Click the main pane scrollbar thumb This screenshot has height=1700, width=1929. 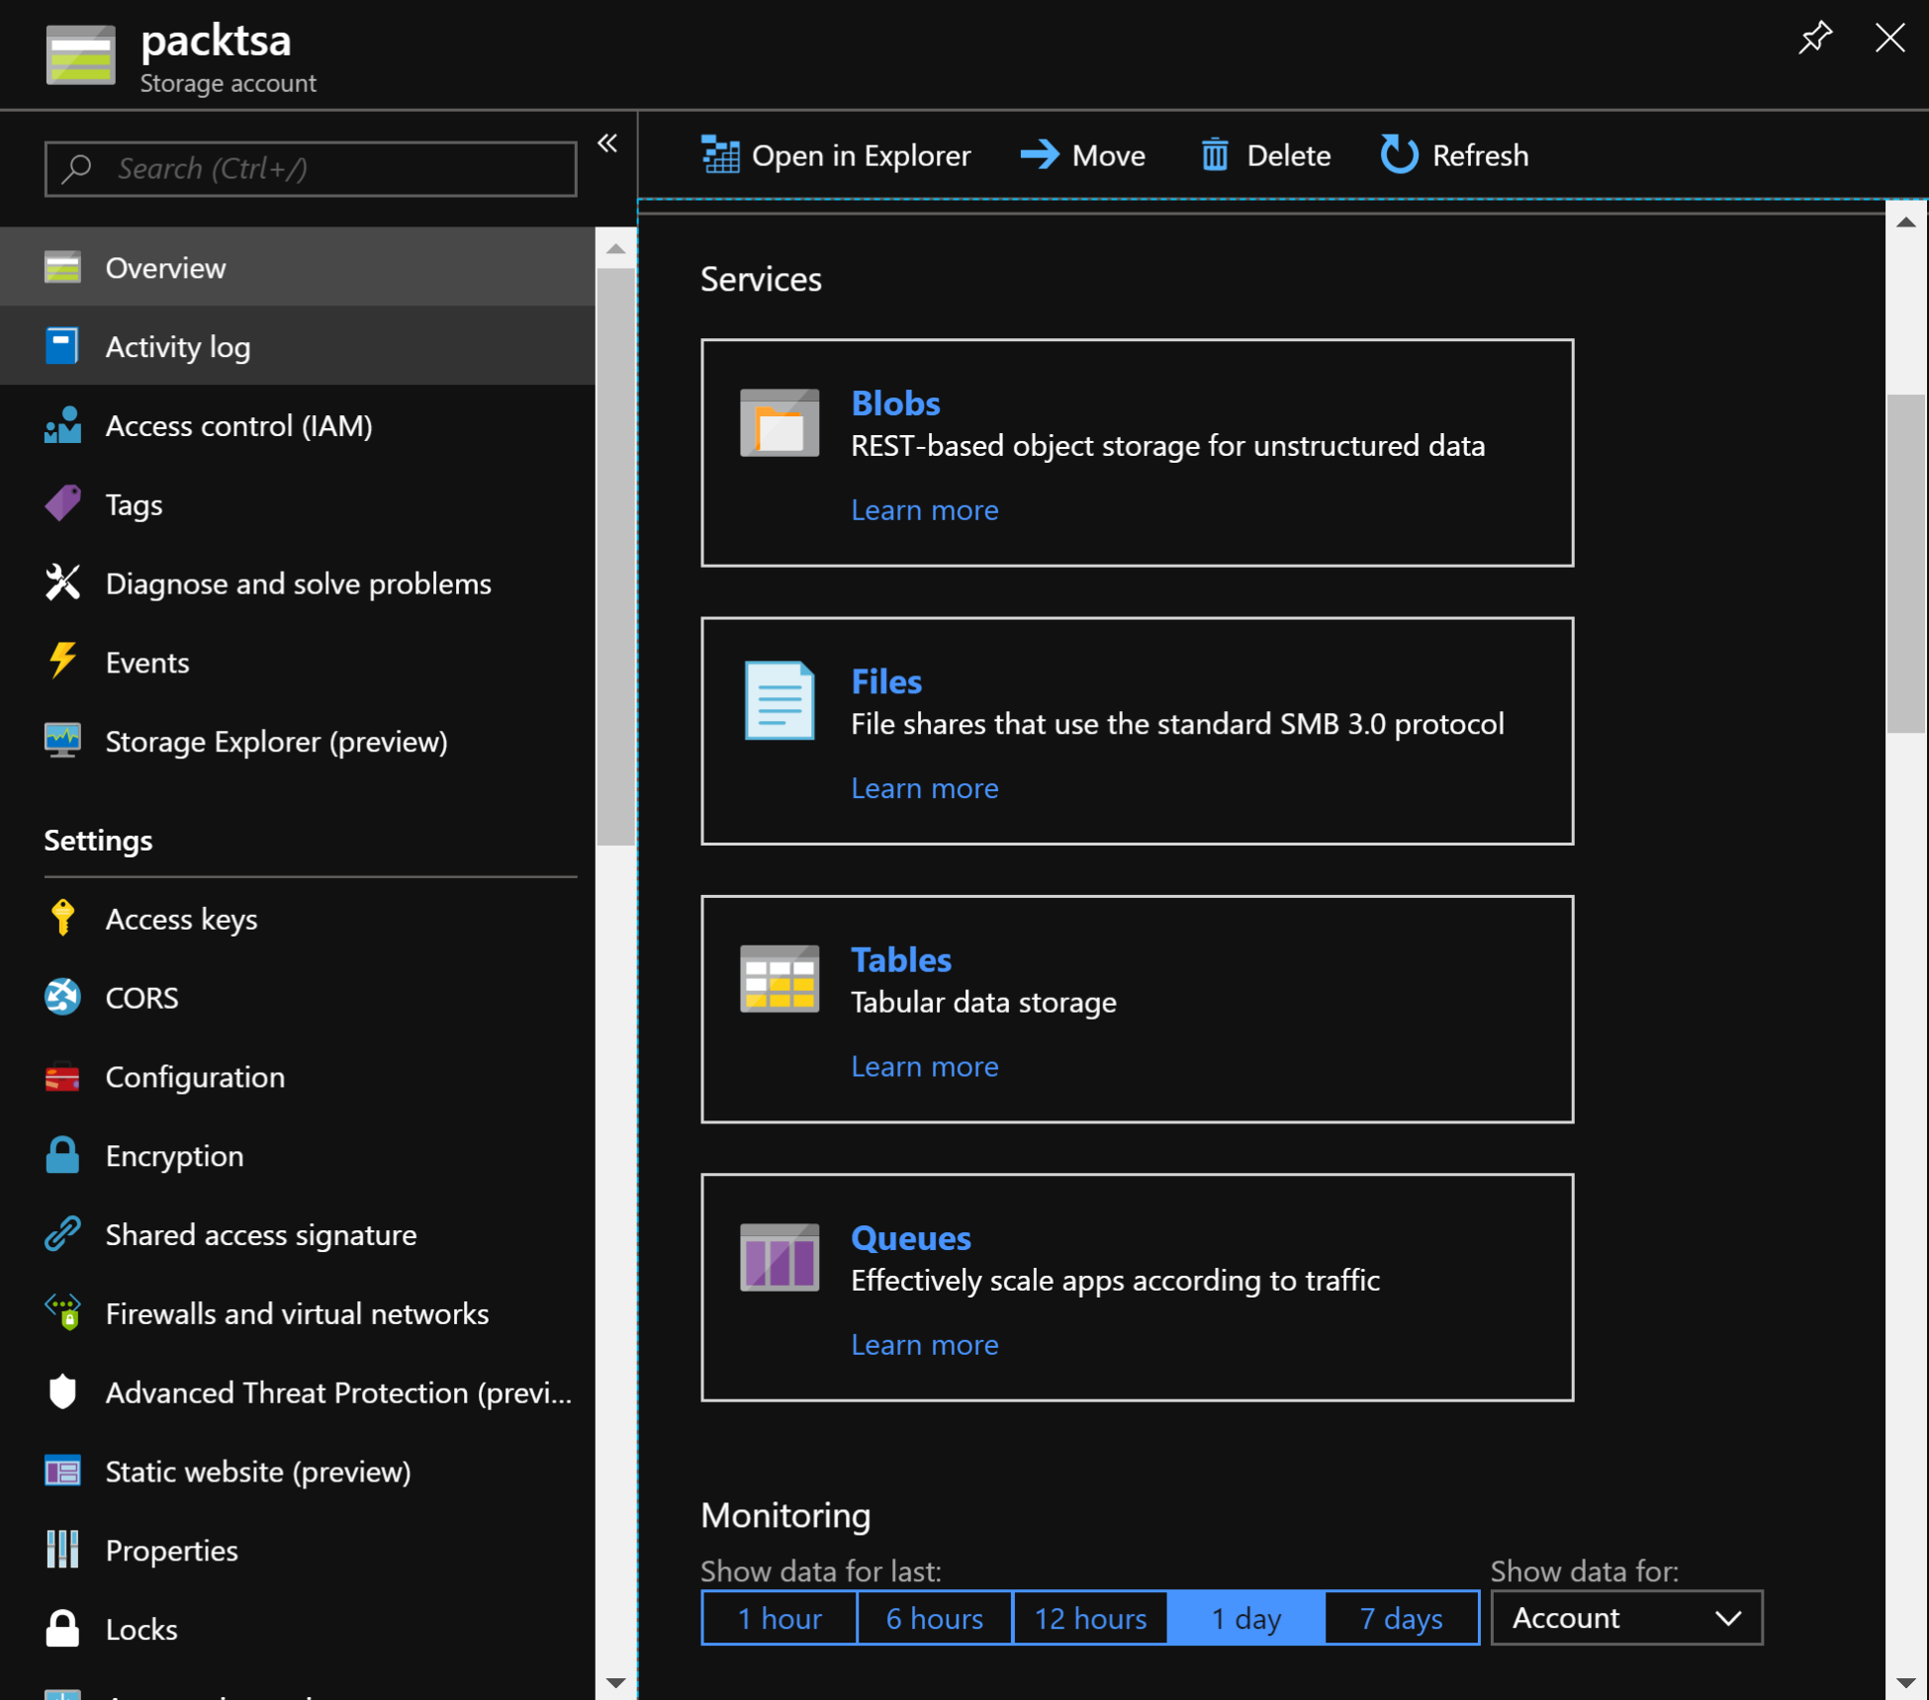(x=1905, y=564)
